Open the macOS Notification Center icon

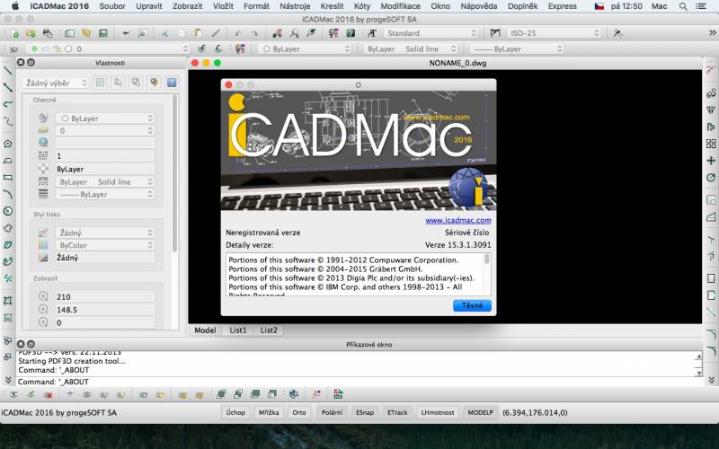tap(701, 6)
